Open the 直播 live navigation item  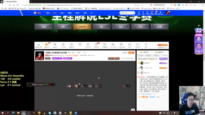point(55,13)
